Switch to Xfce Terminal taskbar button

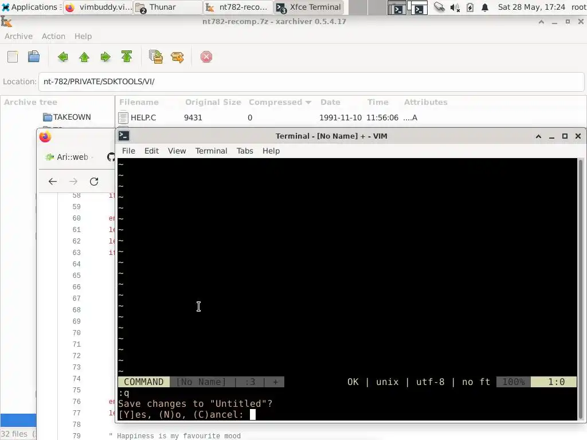click(309, 7)
